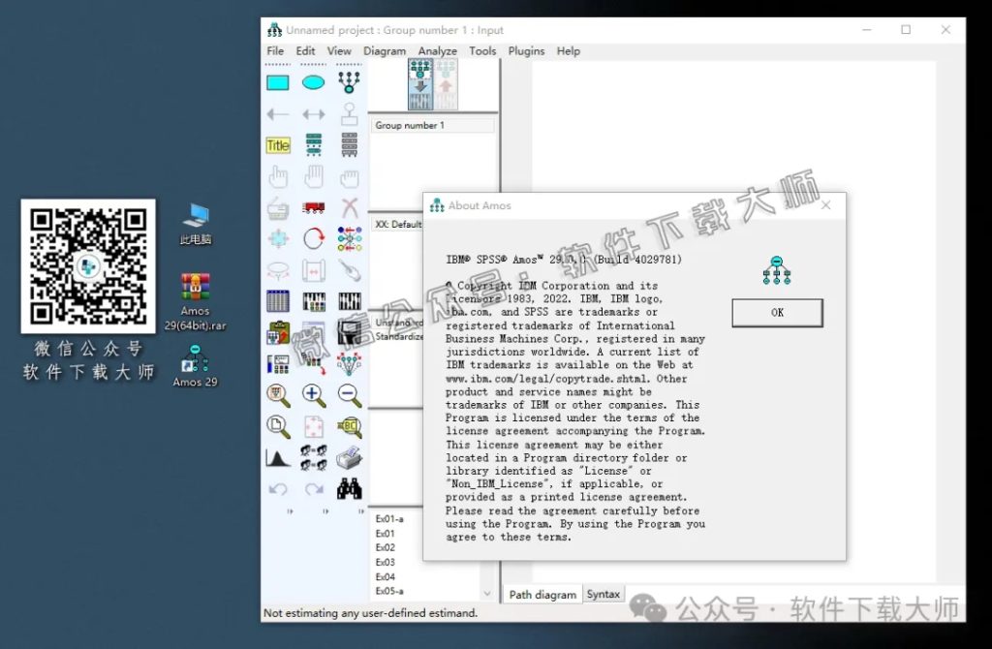Select the Draw covariance double-headed arrow tool
The height and width of the screenshot is (649, 992).
(x=312, y=113)
